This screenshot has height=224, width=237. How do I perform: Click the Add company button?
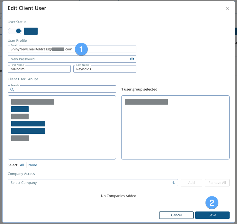pyautogui.click(x=191, y=183)
